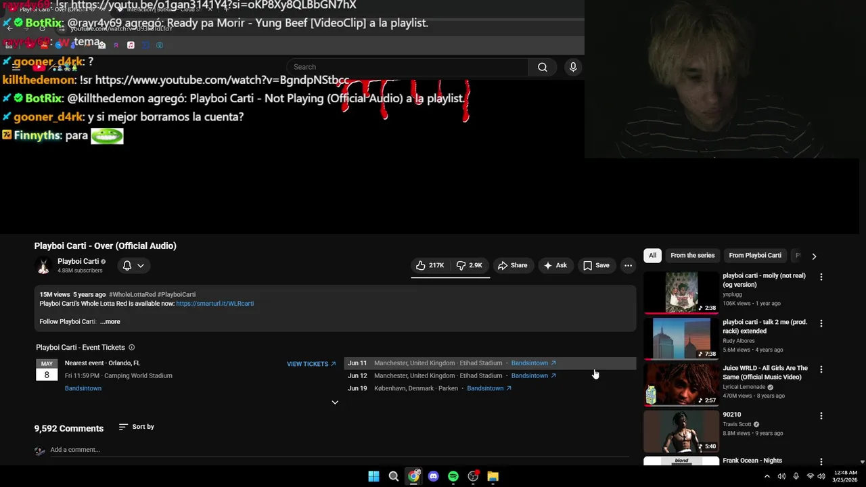Open Windows taskbar search
Screen dimensions: 866x487
pos(393,476)
